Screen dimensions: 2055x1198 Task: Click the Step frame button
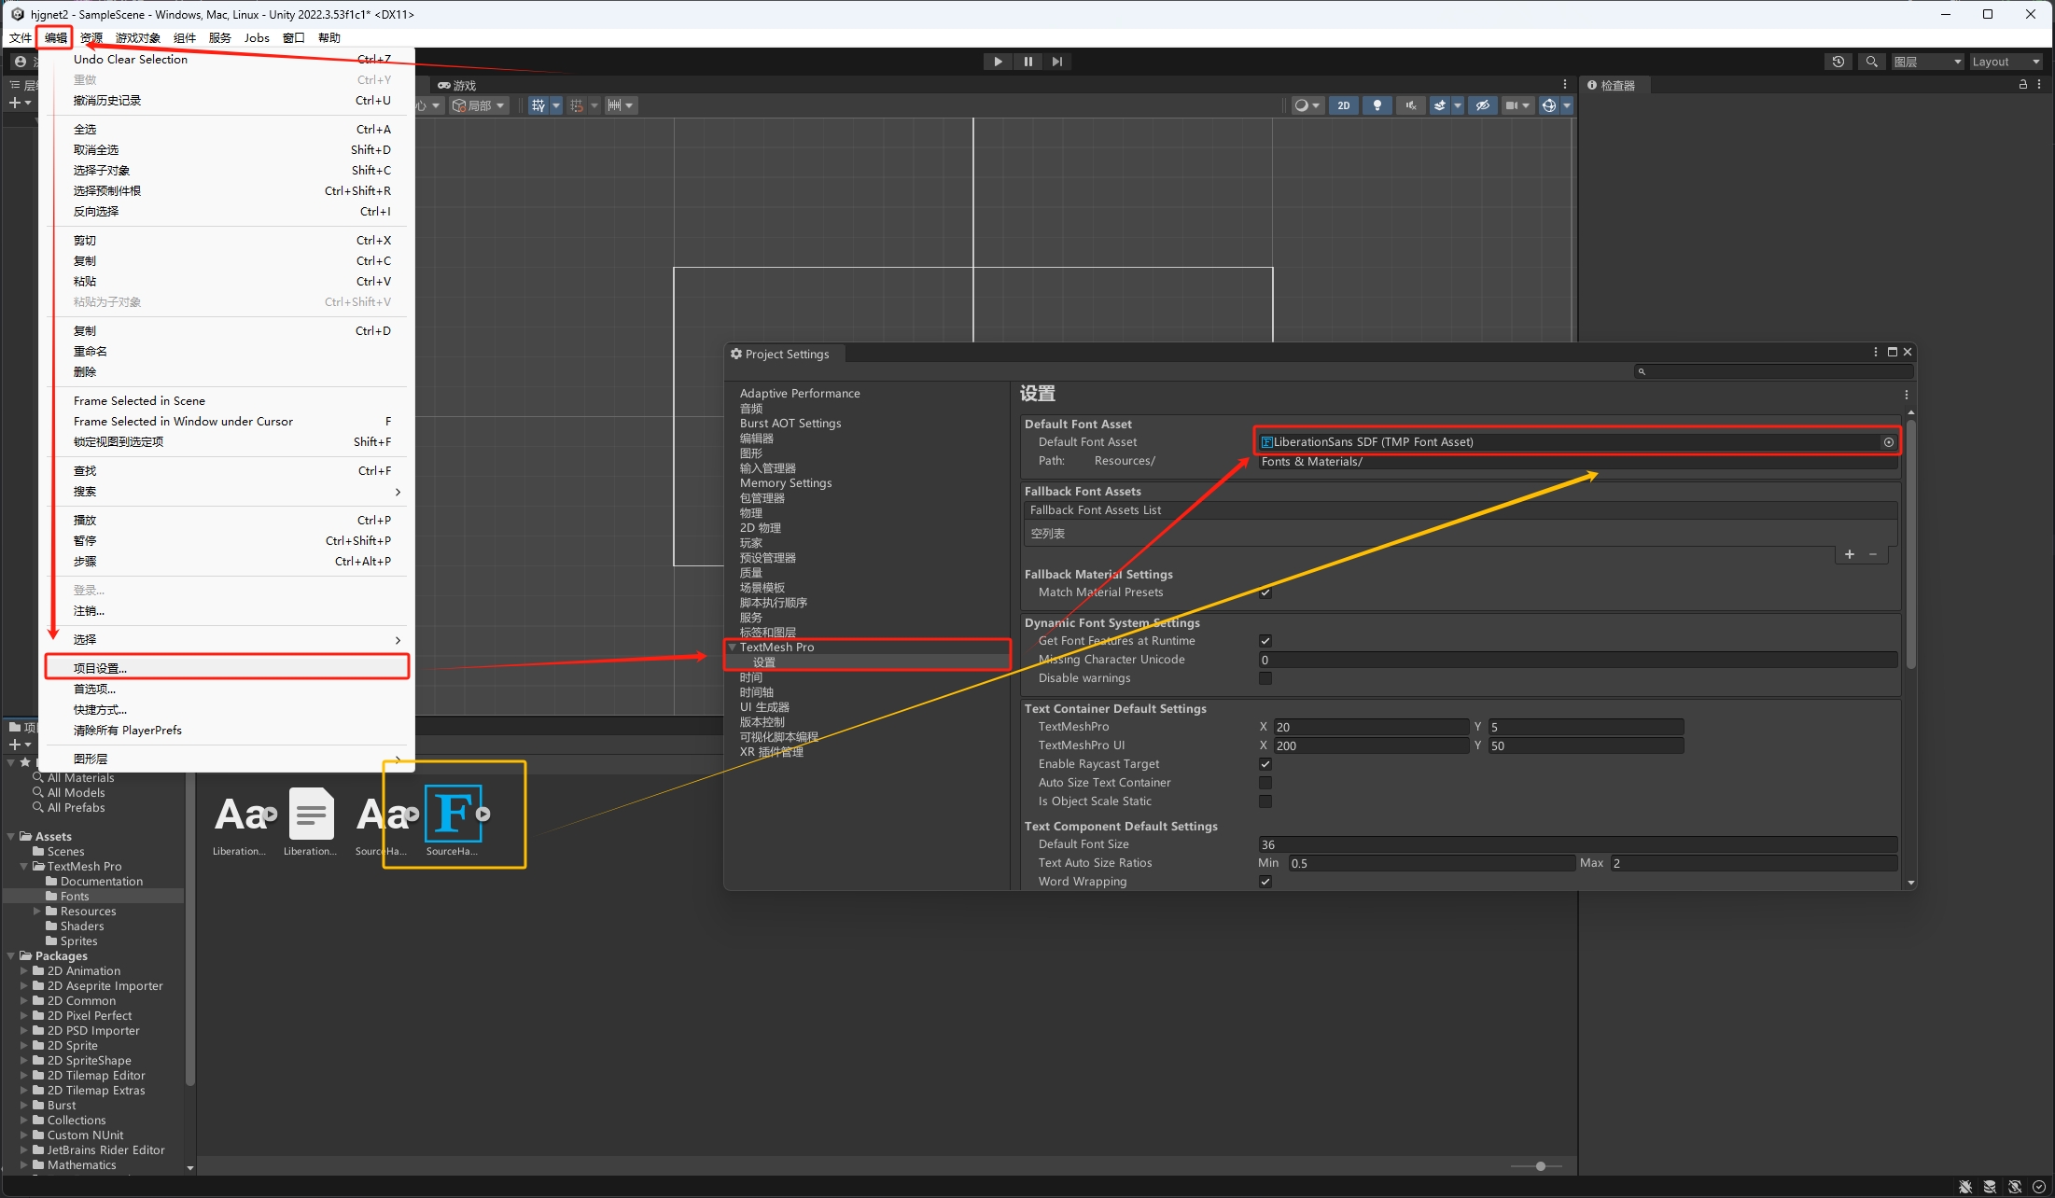tap(1056, 62)
